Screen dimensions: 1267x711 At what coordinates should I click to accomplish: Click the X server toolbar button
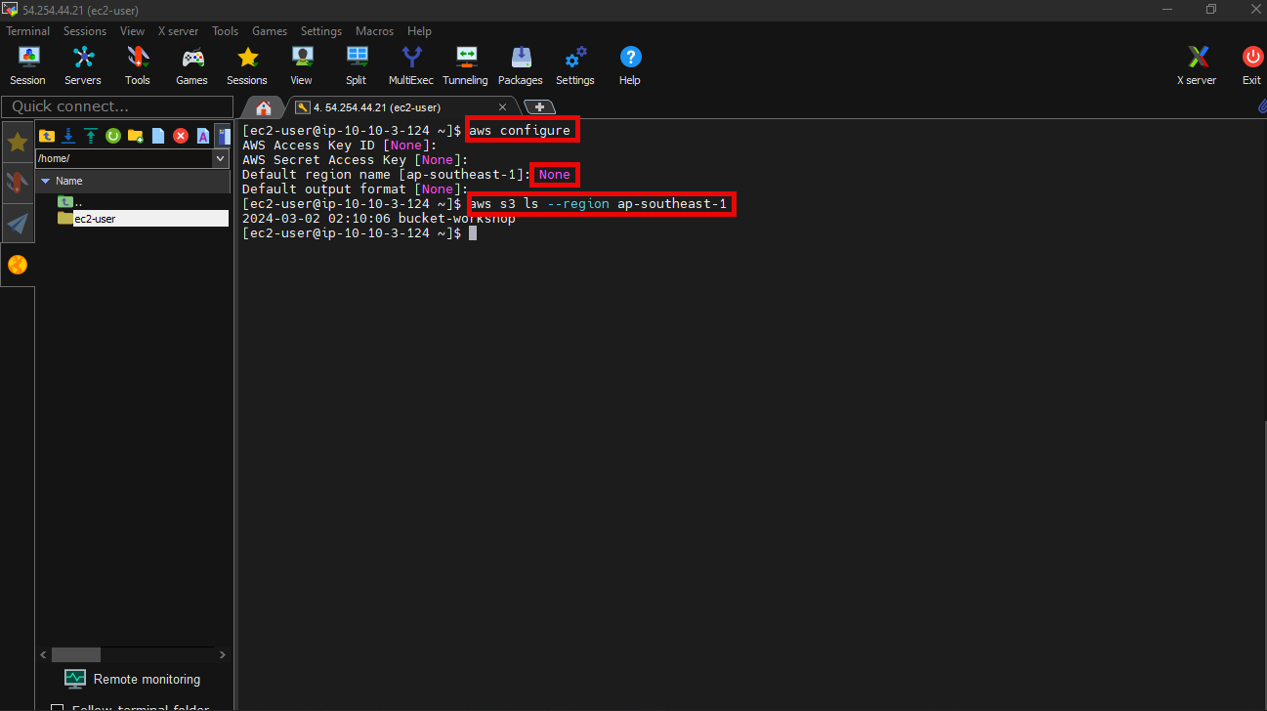pyautogui.click(x=1197, y=66)
